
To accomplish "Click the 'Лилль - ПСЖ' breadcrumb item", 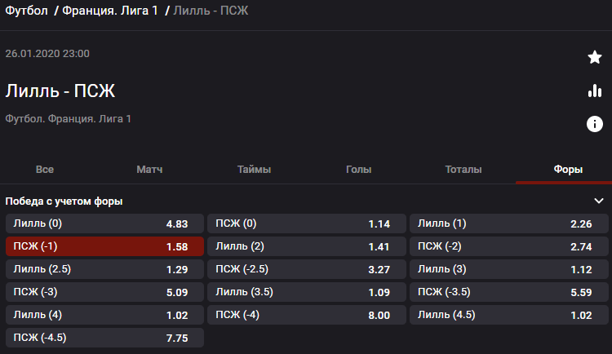I will 211,11.
